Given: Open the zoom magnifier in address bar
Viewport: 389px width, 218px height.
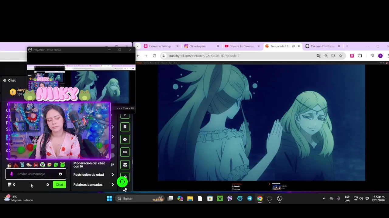Looking at the screenshot, I should [x=326, y=56].
